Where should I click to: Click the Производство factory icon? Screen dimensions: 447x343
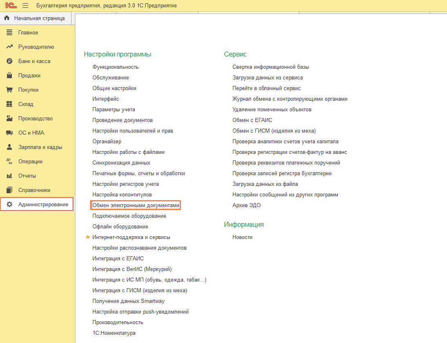coord(9,118)
